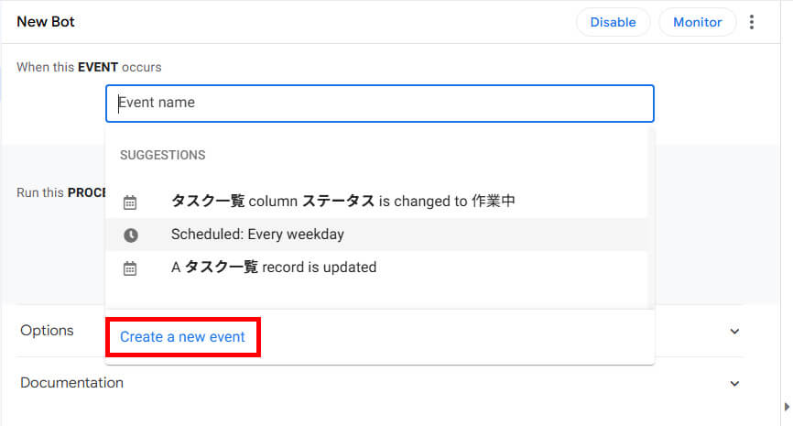Open the Options section label
The height and width of the screenshot is (426, 793).
[x=47, y=331]
